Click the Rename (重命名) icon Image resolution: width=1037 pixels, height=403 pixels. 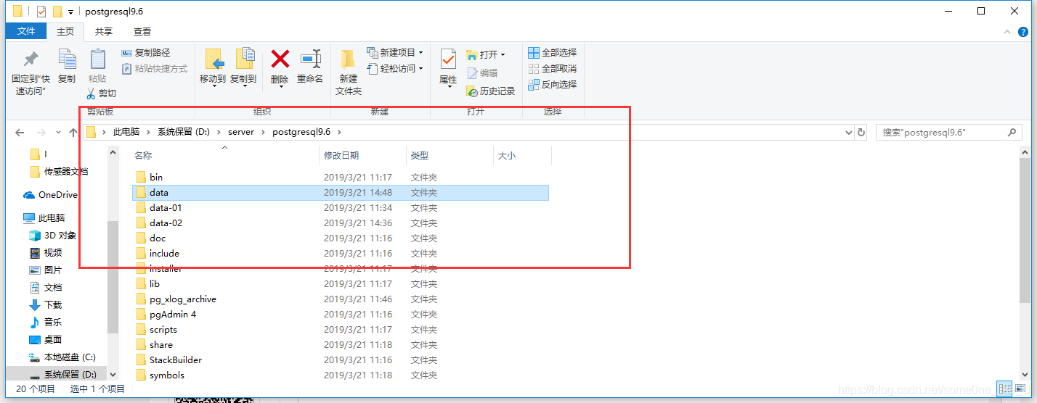pos(310,59)
